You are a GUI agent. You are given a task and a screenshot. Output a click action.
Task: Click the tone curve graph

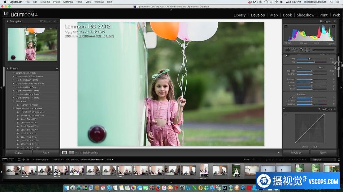(x=309, y=128)
